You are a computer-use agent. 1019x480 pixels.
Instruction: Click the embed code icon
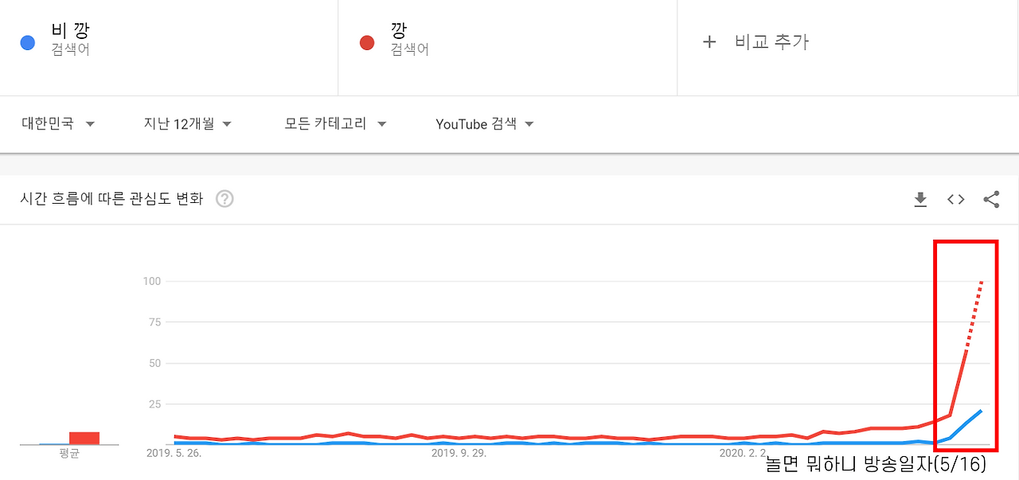click(955, 200)
